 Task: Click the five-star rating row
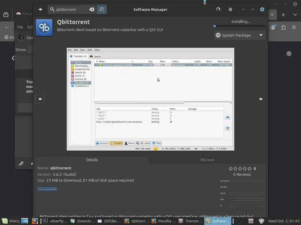tap(240, 168)
